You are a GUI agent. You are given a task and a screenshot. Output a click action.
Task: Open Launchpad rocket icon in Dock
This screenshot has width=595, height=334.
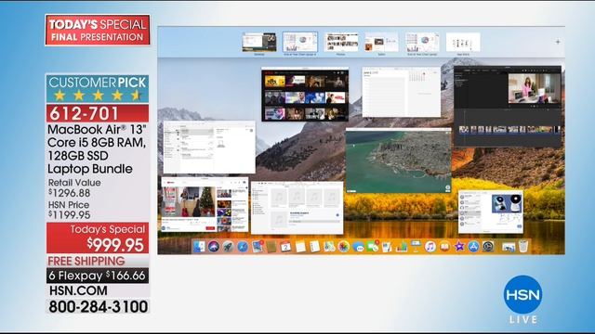229,247
